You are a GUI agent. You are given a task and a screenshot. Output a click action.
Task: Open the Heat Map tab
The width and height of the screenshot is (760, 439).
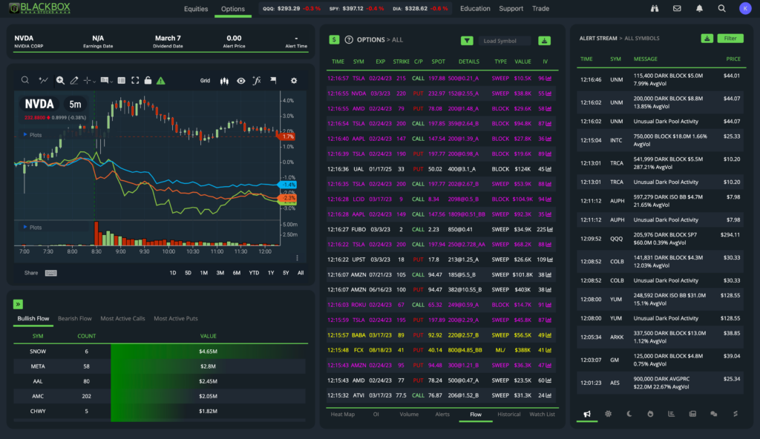click(342, 414)
